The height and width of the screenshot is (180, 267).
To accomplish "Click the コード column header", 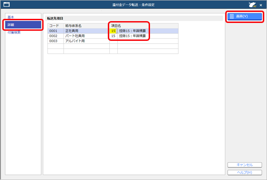I will (x=56, y=26).
